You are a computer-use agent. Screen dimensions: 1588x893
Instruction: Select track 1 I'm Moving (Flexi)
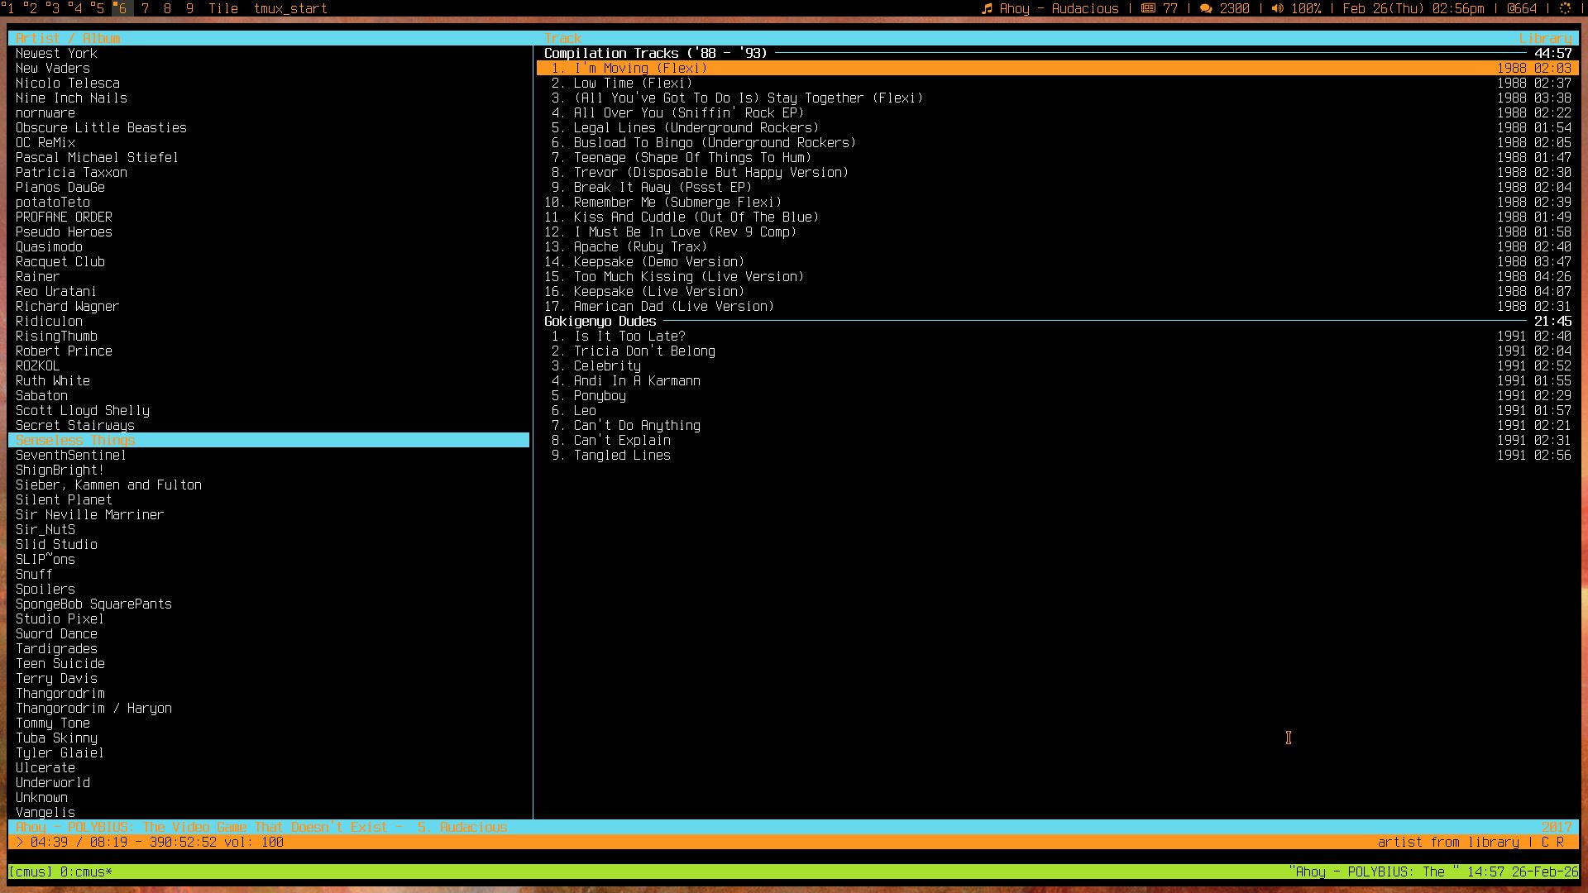pos(1058,68)
